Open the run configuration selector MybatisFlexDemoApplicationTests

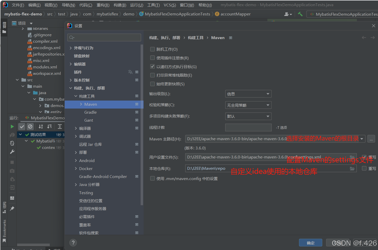click(343, 14)
